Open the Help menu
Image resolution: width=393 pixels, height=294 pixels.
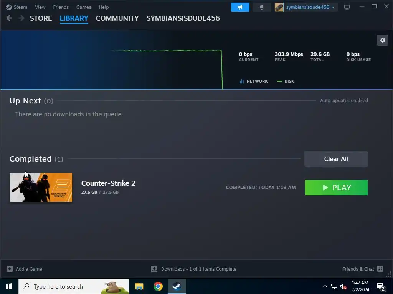[x=104, y=7]
